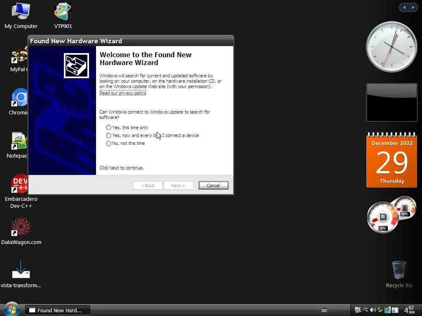Select the vista-transform download icon
Image resolution: width=422 pixels, height=316 pixels.
click(21, 274)
